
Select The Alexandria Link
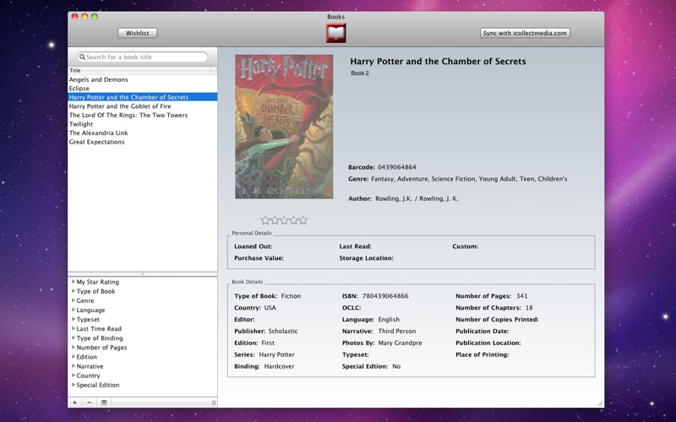142,133
